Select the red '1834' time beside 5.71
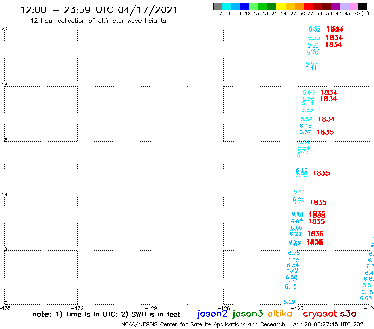This screenshot has width=374, height=329. click(x=334, y=45)
